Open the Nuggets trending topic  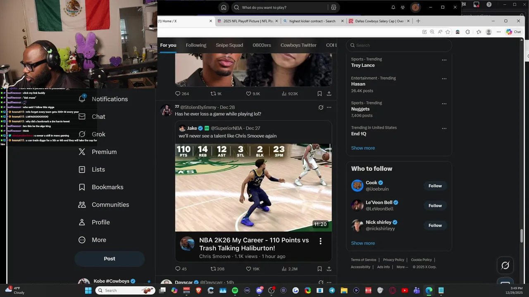[x=360, y=109]
